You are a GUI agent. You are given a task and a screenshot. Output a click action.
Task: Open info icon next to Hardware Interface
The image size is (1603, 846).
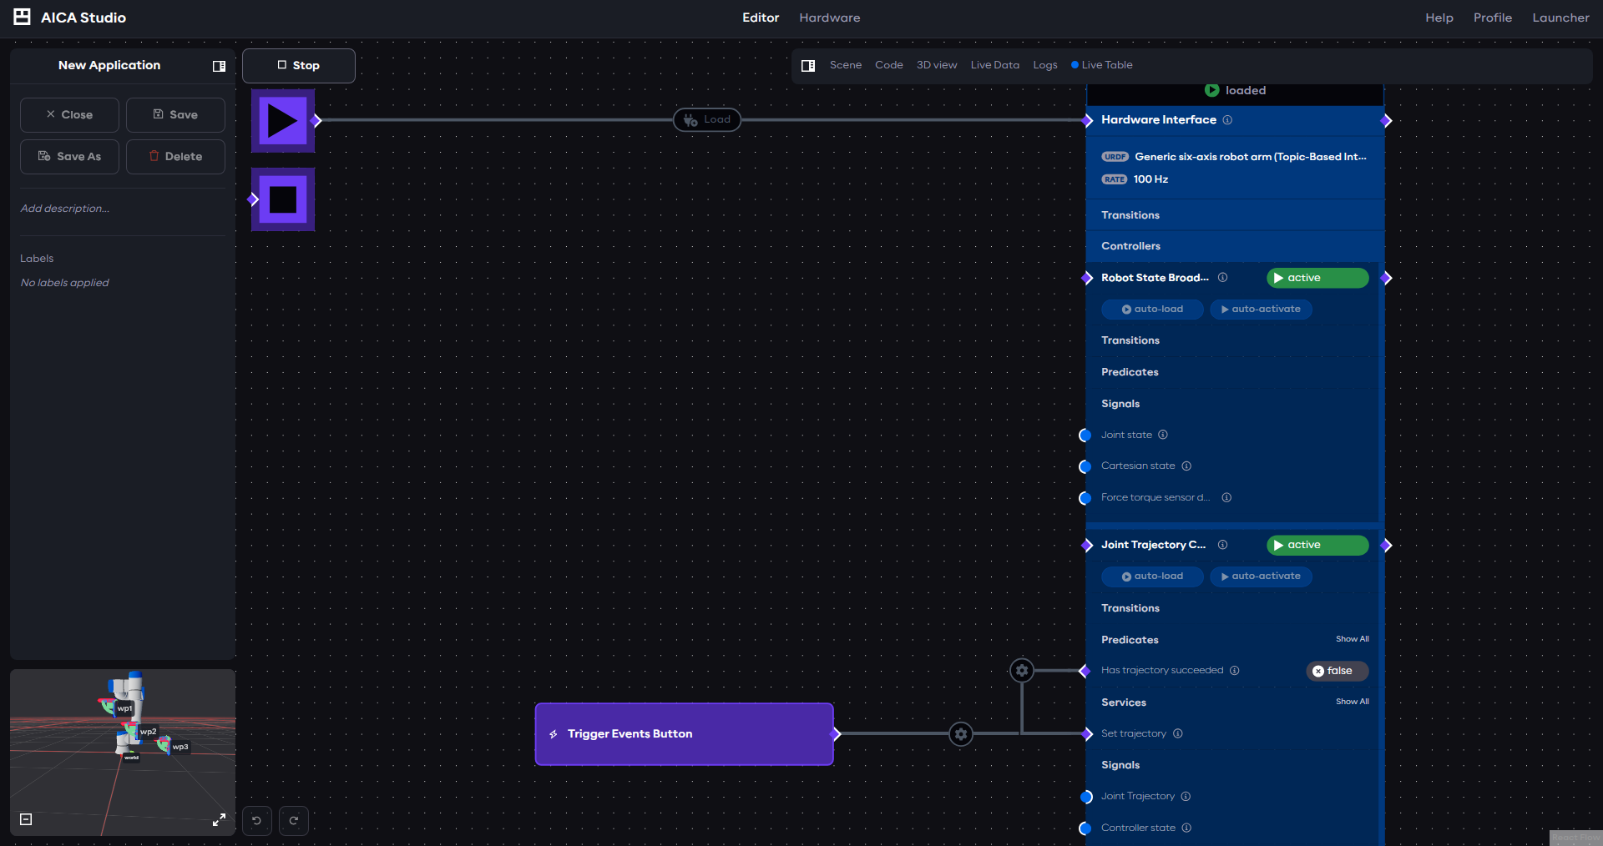click(1227, 120)
